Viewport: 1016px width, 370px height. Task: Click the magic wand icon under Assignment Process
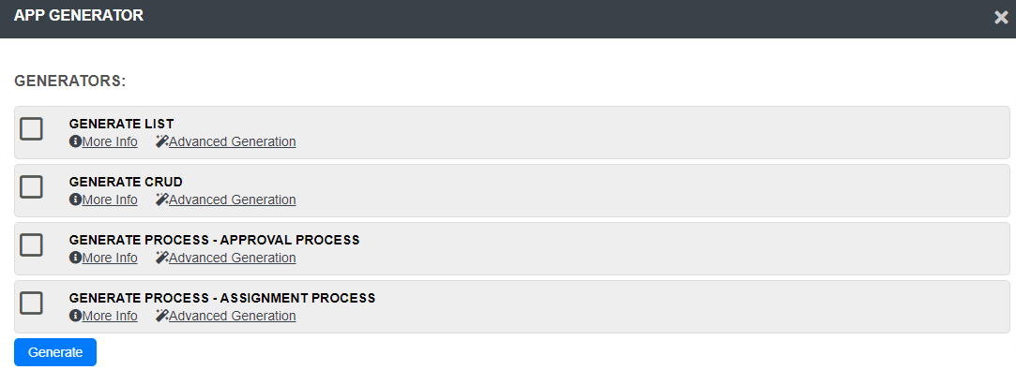[162, 317]
